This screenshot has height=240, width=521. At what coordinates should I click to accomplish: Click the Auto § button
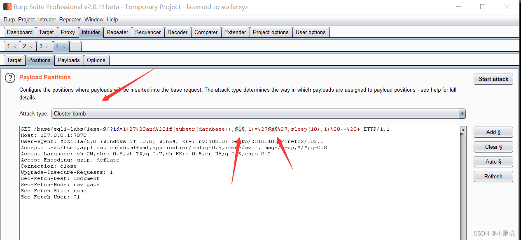pos(493,162)
